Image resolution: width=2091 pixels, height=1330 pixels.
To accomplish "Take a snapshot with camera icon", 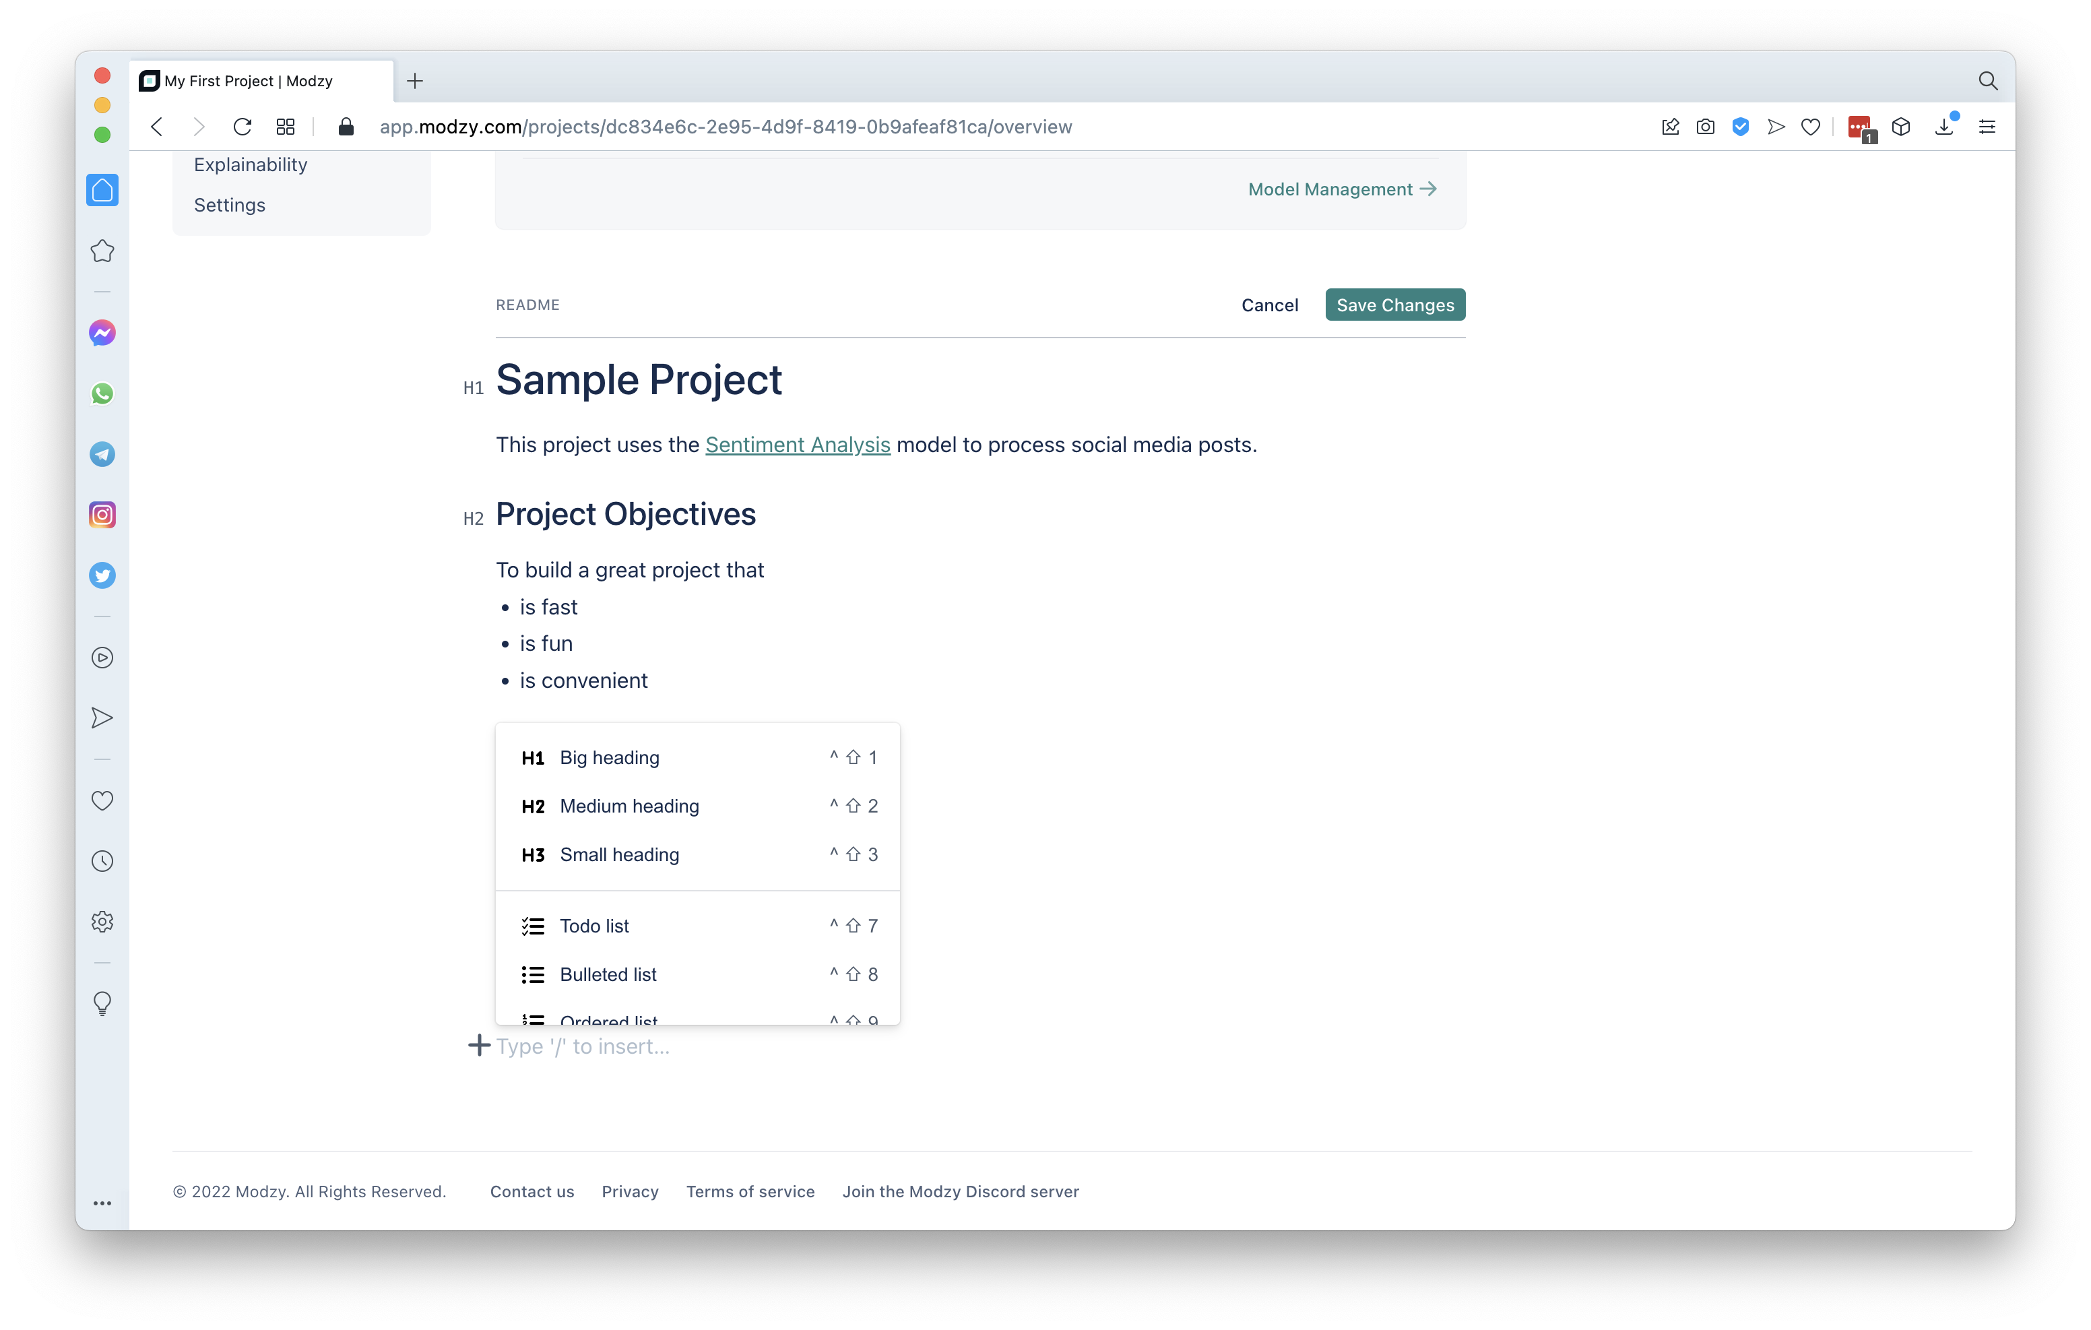I will [1706, 127].
